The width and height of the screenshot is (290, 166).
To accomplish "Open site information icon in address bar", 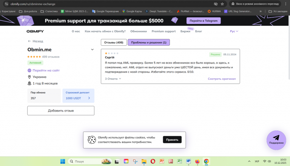I will pyautogui.click(x=6, y=4).
